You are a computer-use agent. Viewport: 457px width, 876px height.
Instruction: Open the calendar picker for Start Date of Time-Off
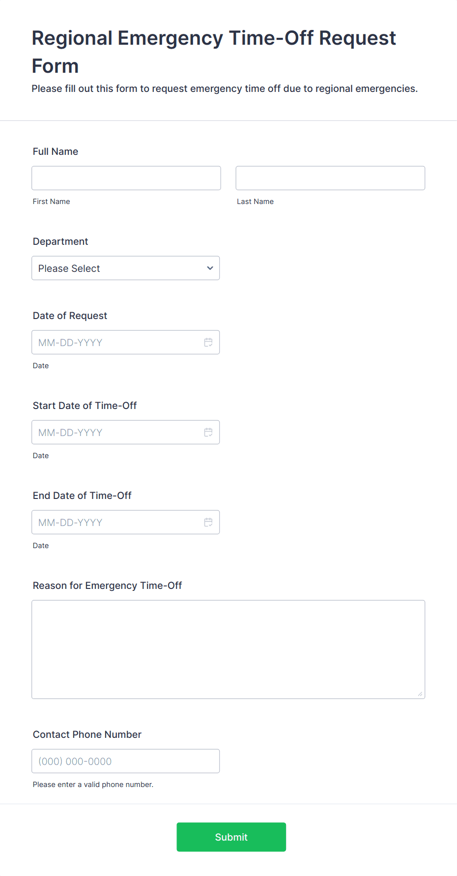coord(208,432)
